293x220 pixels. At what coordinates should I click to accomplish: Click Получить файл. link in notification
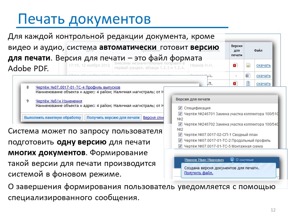point(199,173)
